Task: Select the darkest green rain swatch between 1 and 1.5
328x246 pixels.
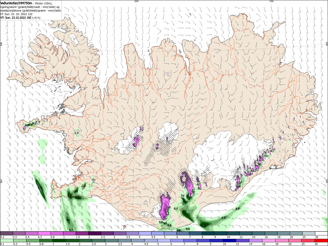Action: (x=59, y=241)
